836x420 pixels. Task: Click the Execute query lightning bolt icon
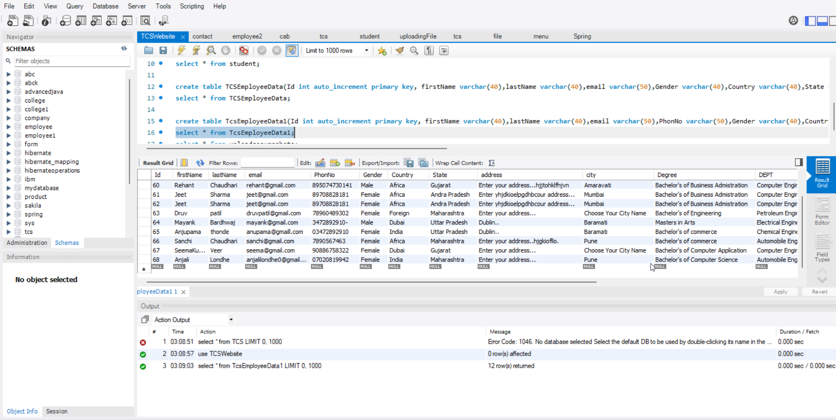(181, 50)
